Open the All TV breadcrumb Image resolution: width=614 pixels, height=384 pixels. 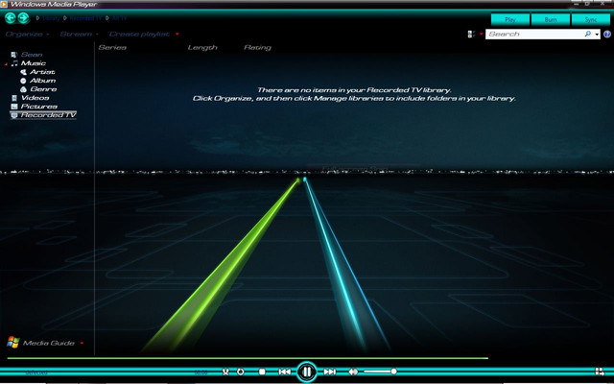tap(120, 18)
